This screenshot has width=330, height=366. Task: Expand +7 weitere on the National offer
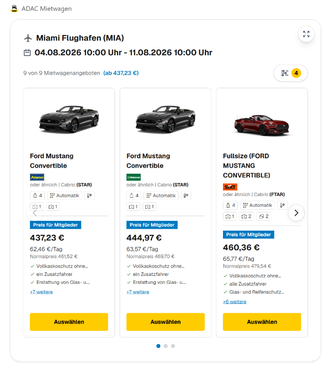point(138,292)
